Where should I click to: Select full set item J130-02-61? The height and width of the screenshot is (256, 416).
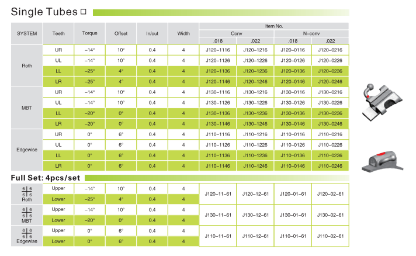click(x=330, y=215)
